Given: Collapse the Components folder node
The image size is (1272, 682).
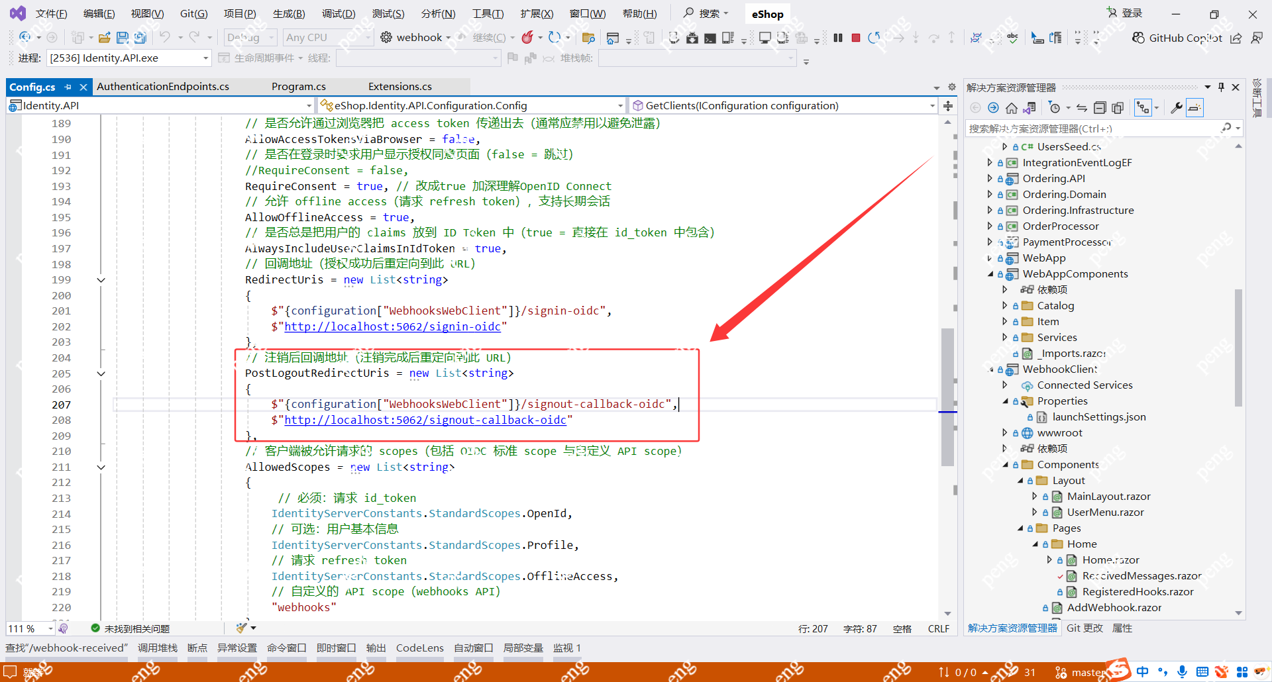Looking at the screenshot, I should (x=1005, y=464).
